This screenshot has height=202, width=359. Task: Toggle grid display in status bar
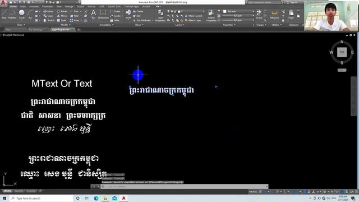(260, 192)
